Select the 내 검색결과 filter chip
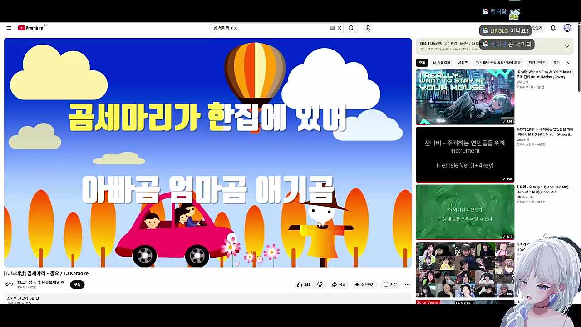 coord(442,63)
